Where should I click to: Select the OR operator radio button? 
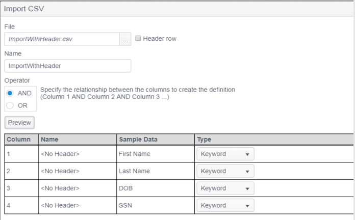pos(10,105)
